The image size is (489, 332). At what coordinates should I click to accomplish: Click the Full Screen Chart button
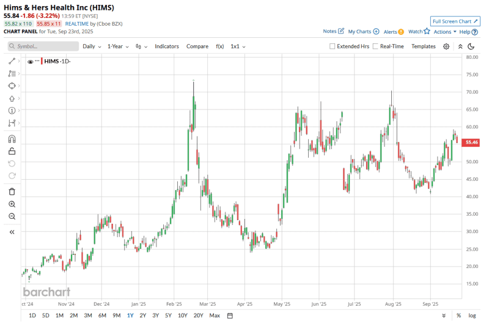(455, 21)
